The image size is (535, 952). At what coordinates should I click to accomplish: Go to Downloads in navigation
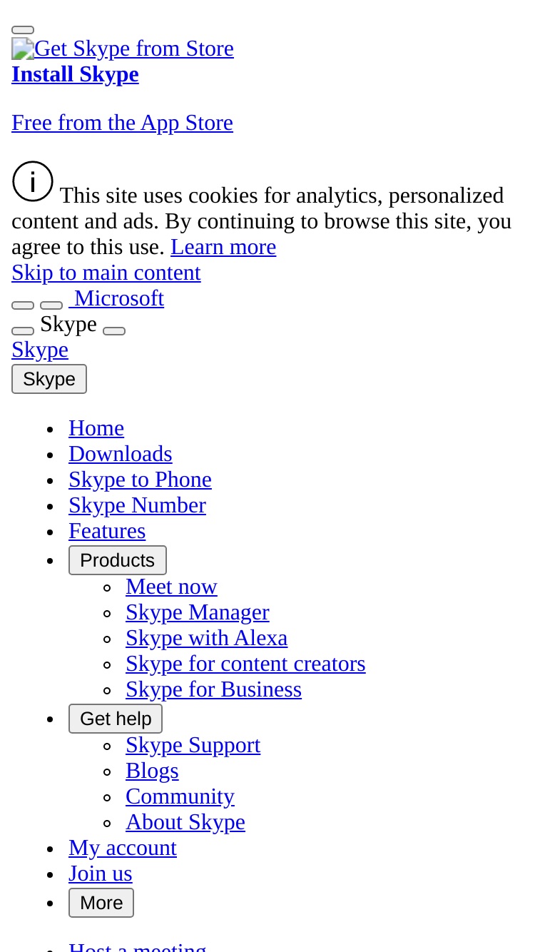click(121, 454)
